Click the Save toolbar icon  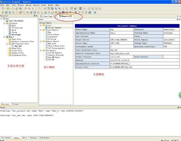click(x=13, y=9)
